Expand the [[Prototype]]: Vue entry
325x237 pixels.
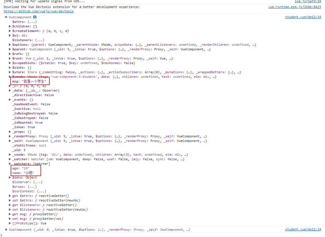(x=10, y=223)
